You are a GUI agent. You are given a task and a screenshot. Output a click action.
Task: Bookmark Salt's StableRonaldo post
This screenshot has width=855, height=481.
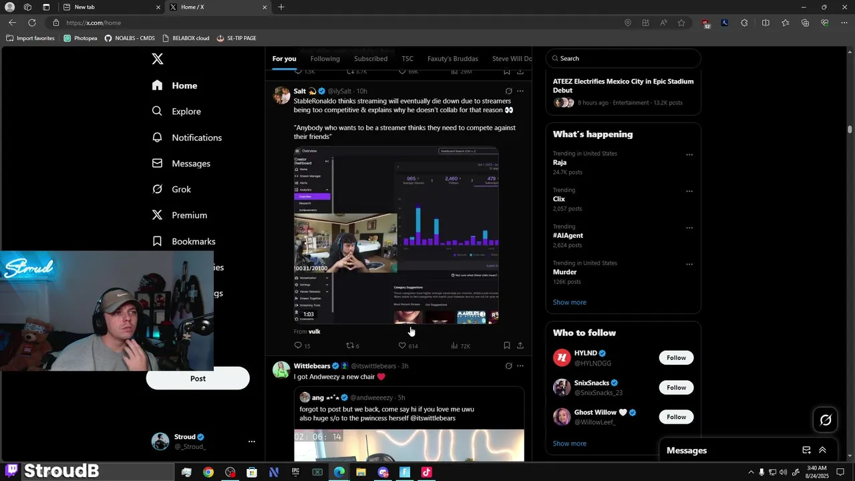[x=507, y=345]
